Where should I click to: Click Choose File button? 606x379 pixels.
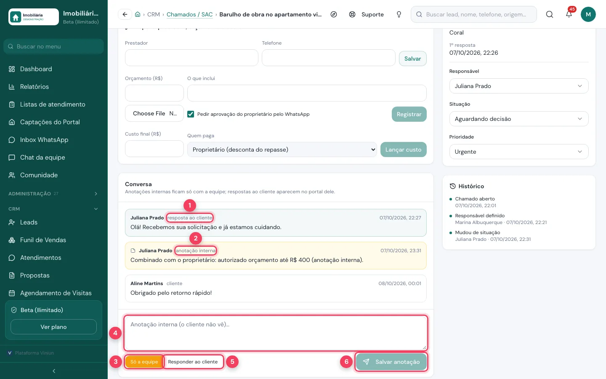[x=154, y=113]
